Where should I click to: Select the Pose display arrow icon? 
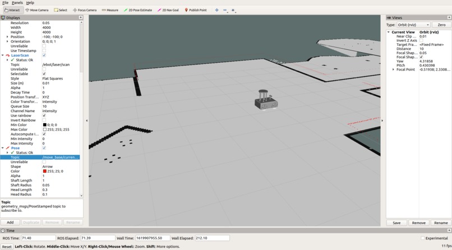[x=8, y=148]
